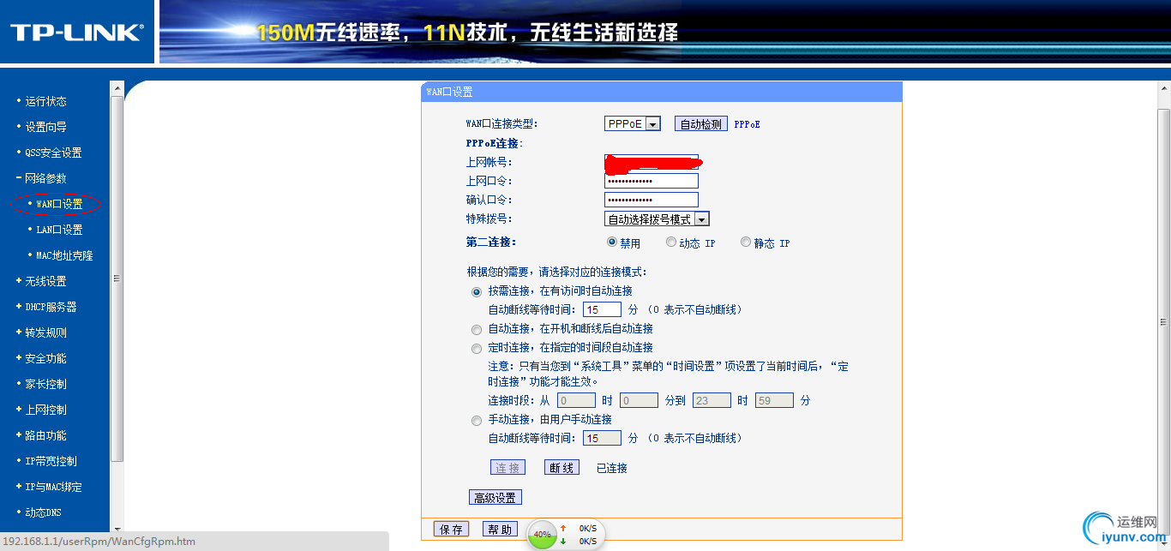Open 设置向导 menu item
This screenshot has height=551, width=1171.
(45, 127)
